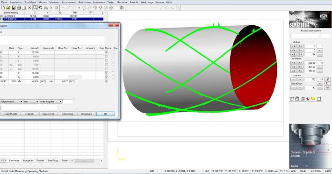Click the Graphik button

pos(29,114)
